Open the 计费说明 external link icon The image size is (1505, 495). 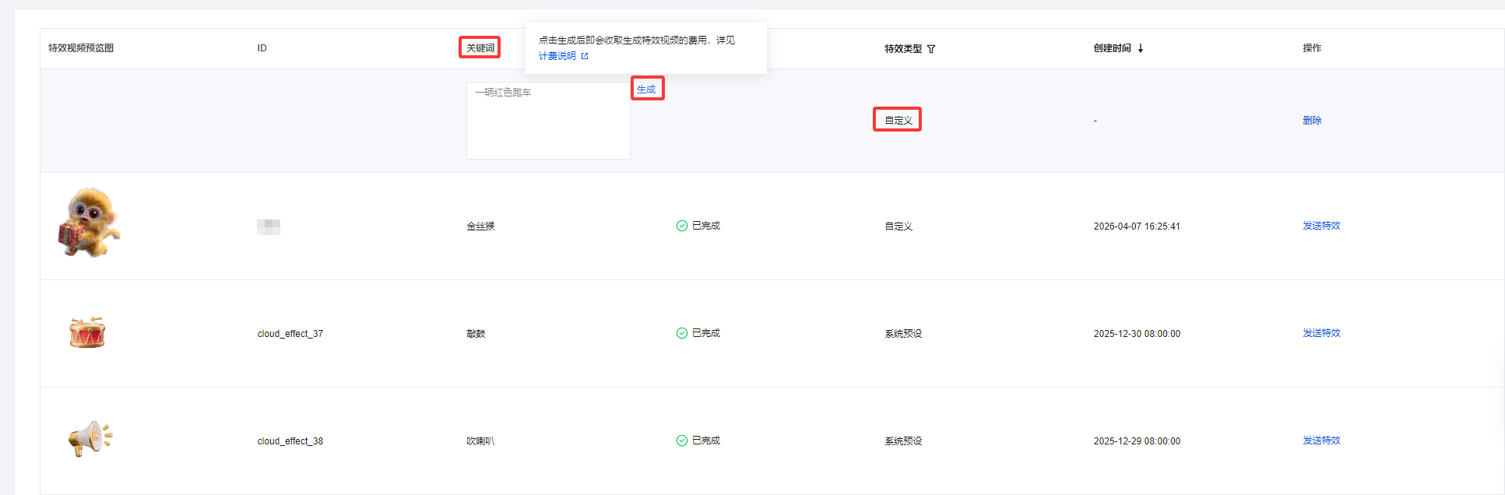click(x=585, y=56)
